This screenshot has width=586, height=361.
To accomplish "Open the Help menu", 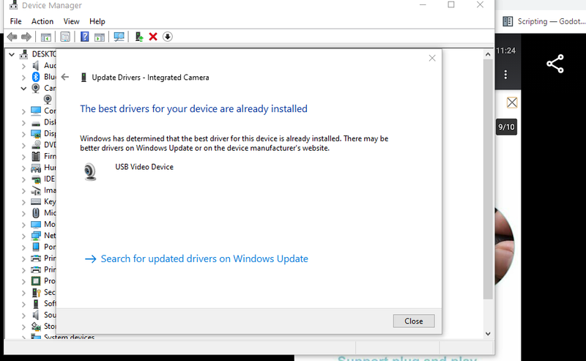I will point(97,21).
